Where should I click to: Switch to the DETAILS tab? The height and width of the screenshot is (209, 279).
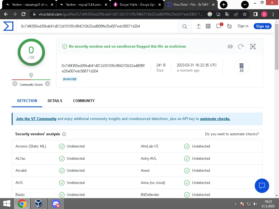coord(55,101)
